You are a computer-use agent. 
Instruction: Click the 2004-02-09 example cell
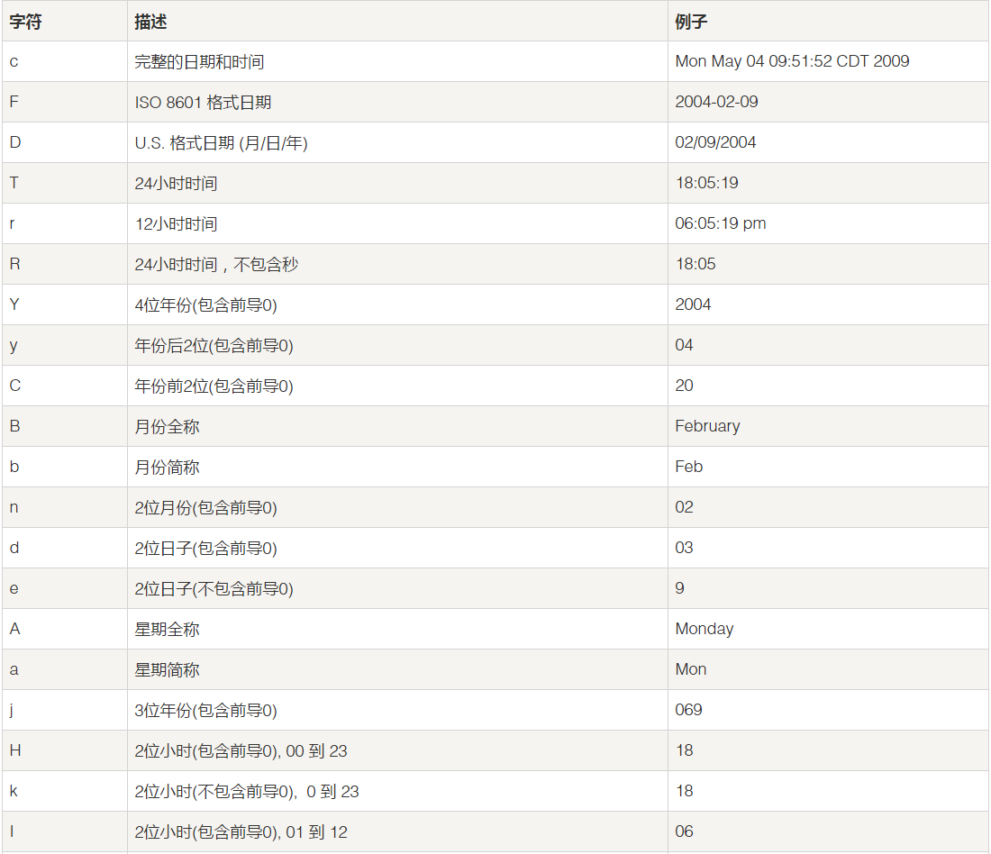coord(716,102)
